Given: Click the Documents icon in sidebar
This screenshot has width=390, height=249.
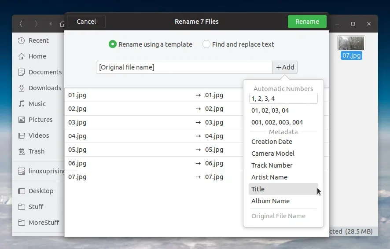Looking at the screenshot, I should tap(21, 72).
